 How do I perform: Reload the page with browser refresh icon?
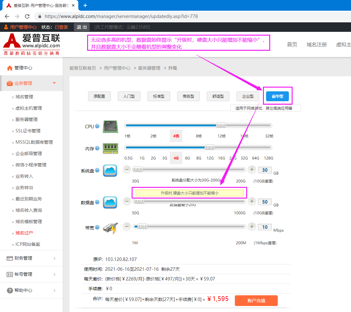pyautogui.click(x=27, y=16)
